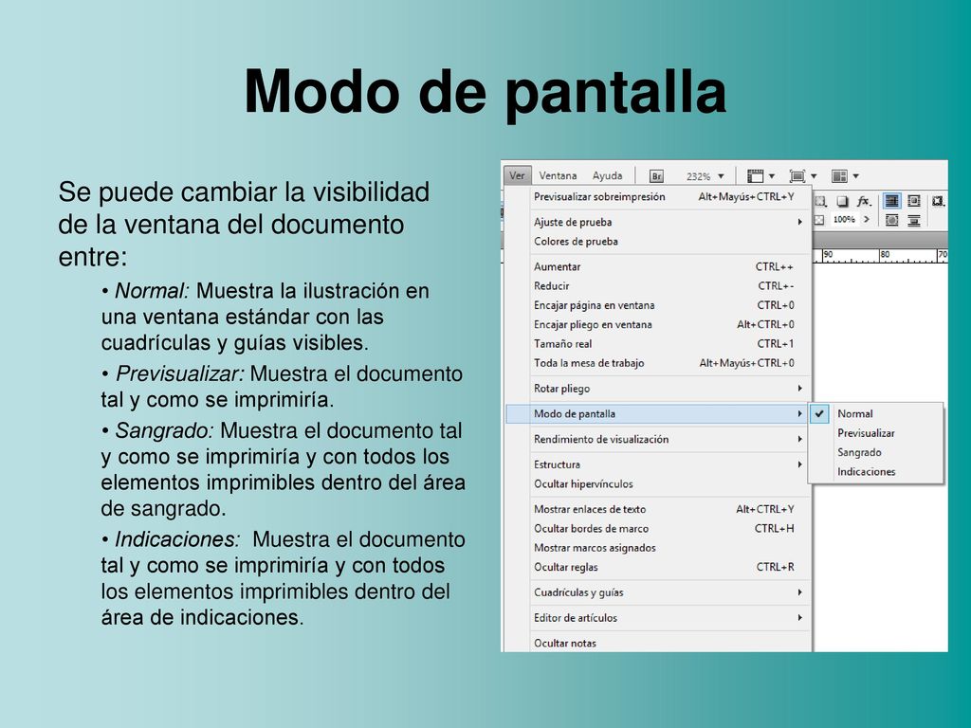Select Wrap around object shape icon

point(891,220)
